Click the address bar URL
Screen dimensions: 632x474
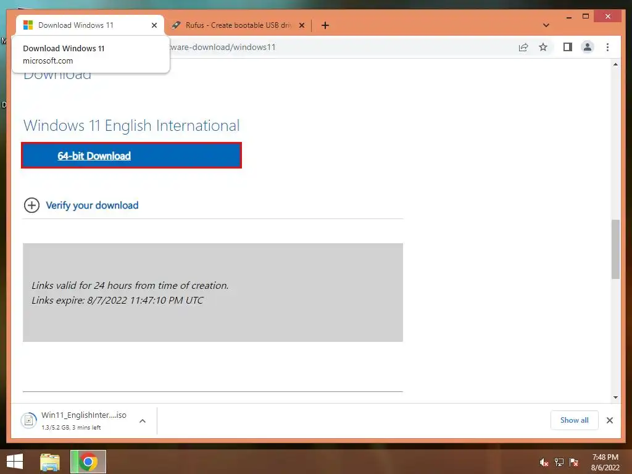pyautogui.click(x=222, y=47)
